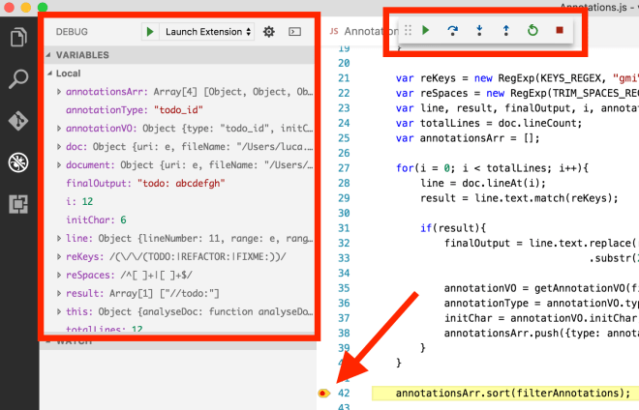Expand the doc variable

point(59,147)
